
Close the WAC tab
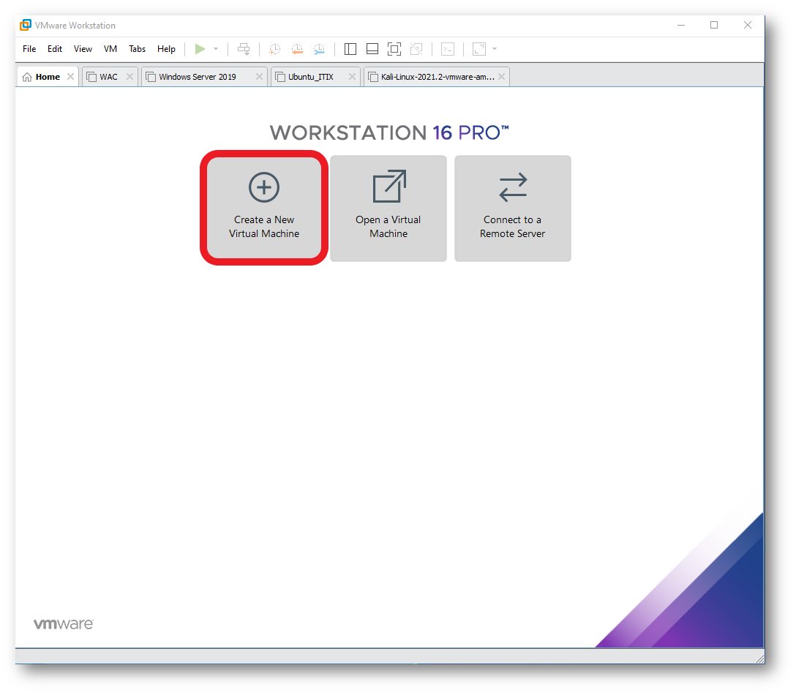coord(130,76)
